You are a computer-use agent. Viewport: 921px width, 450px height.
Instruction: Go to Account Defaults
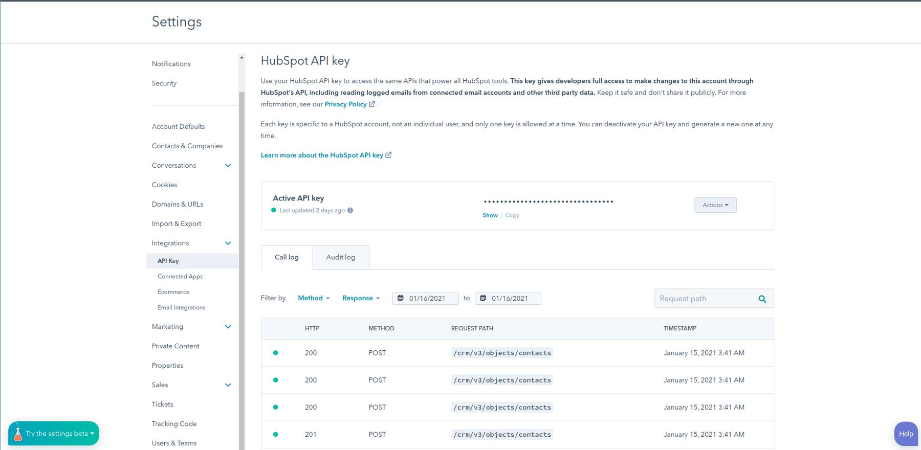pos(178,126)
